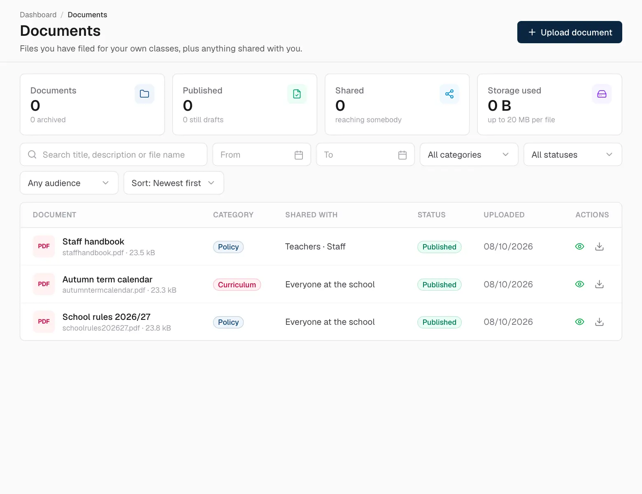Screen dimensions: 642x494
Task: Open calendar picker in the From field
Action: [x=299, y=155]
